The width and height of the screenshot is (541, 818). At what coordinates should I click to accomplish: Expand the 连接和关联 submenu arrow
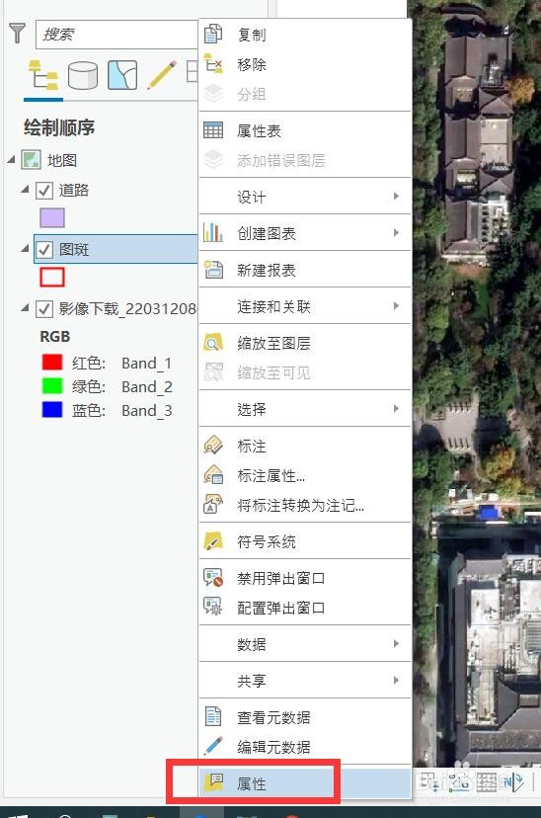click(x=396, y=305)
